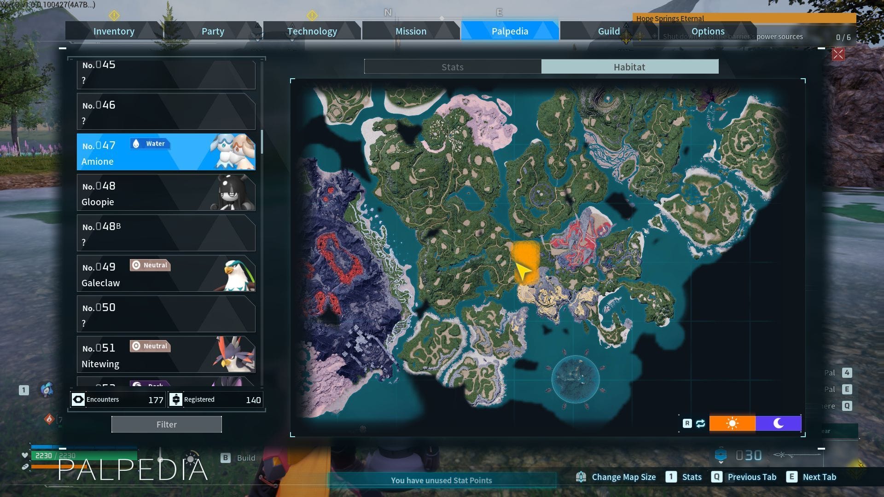This screenshot has width=884, height=497.
Task: Open the Guild tab
Action: click(x=609, y=31)
